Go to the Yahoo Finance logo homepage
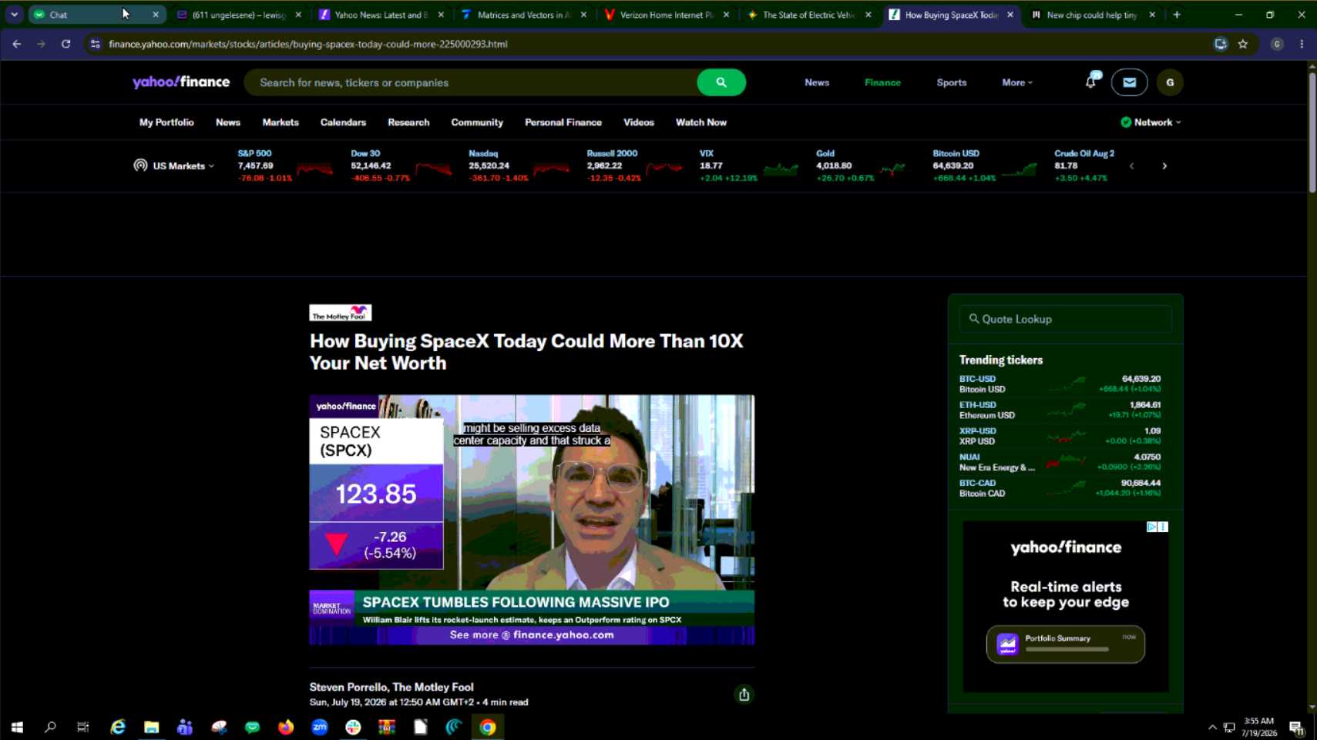 pyautogui.click(x=181, y=82)
